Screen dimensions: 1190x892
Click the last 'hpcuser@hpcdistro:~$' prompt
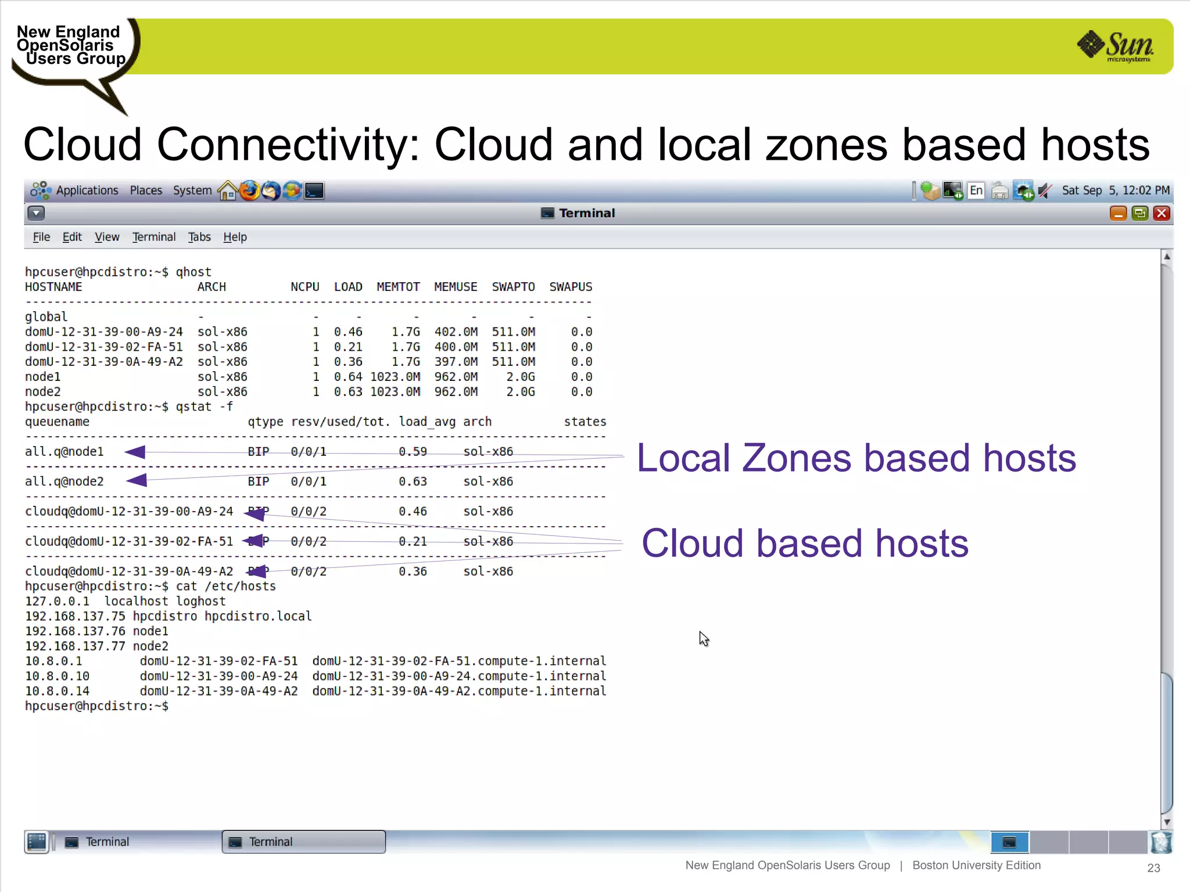(97, 706)
